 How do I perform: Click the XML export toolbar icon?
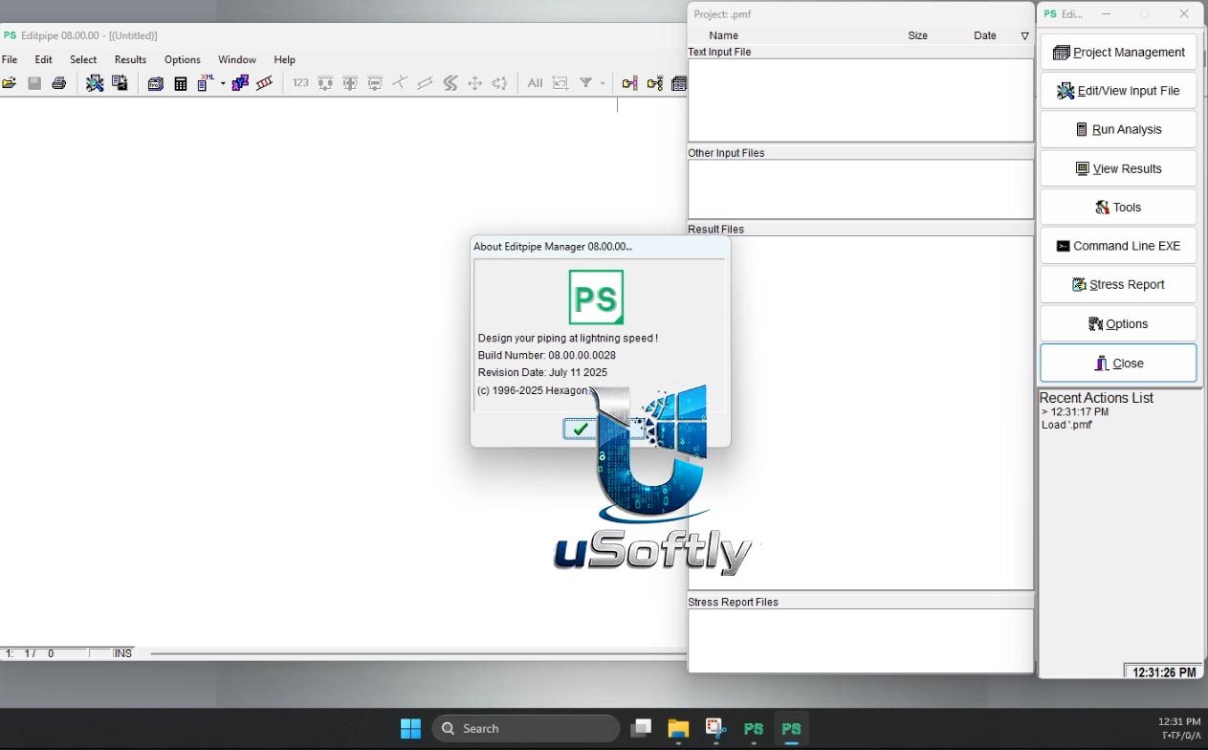point(205,83)
